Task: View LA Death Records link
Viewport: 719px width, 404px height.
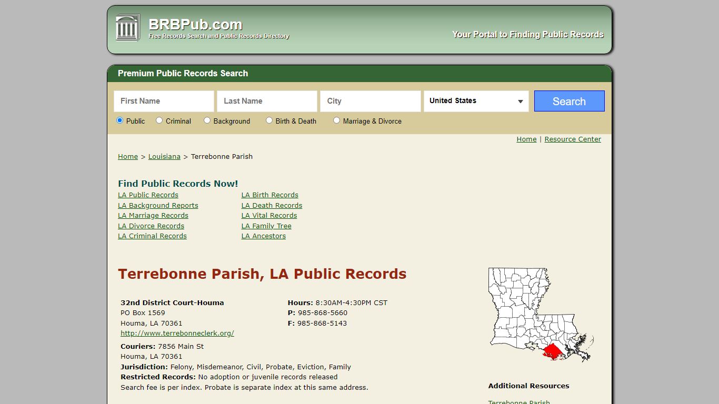Action: [272, 206]
